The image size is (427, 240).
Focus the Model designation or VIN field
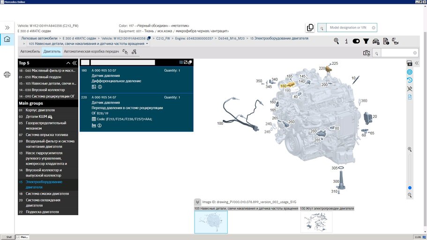pos(349,28)
